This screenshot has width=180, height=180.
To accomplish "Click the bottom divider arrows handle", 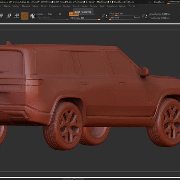I will pos(73,179).
